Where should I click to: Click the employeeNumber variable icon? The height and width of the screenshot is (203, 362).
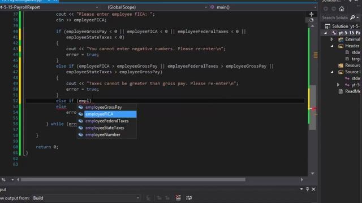(x=80, y=135)
